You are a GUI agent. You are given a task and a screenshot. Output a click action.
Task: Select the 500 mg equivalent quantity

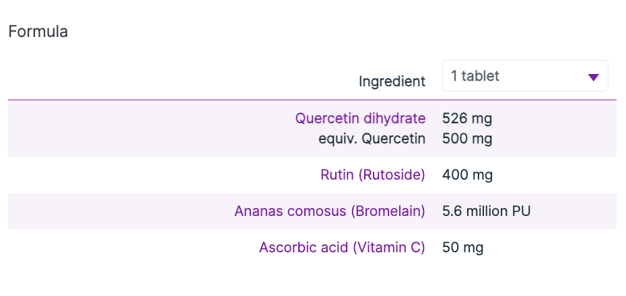467,139
